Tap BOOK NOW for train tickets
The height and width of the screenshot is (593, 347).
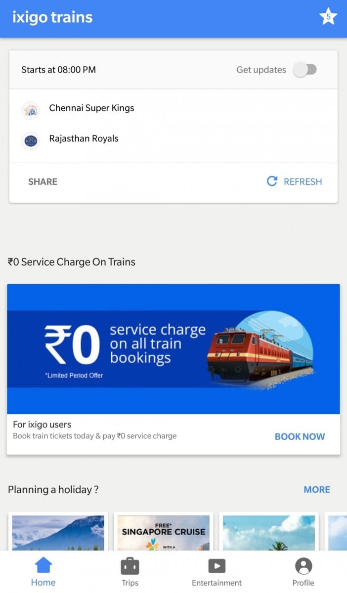pos(300,436)
